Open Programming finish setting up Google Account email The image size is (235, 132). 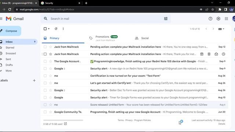(134, 112)
